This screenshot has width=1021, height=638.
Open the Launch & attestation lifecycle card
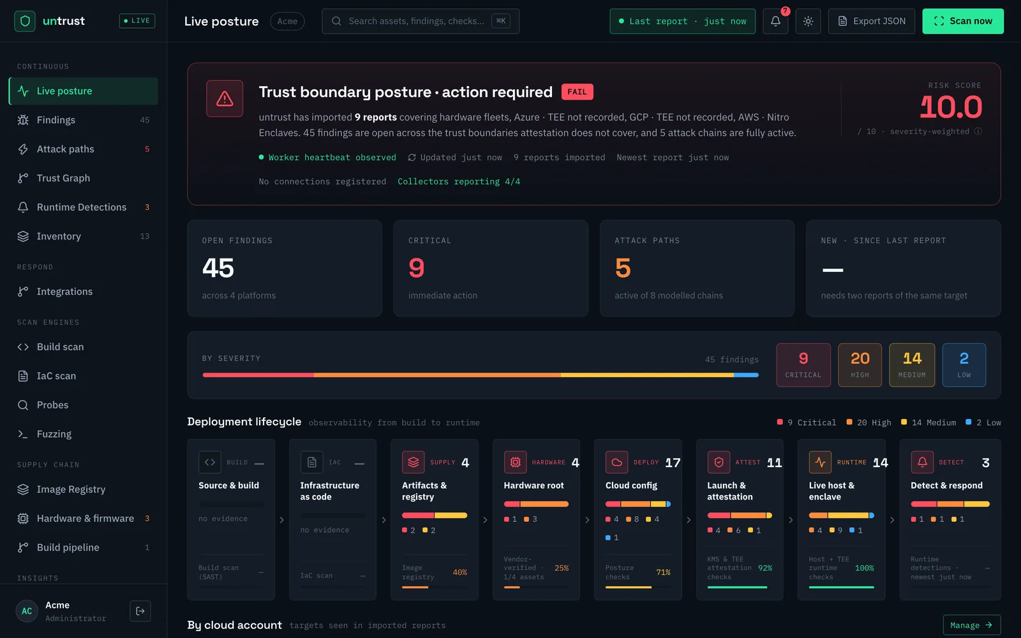(740, 519)
